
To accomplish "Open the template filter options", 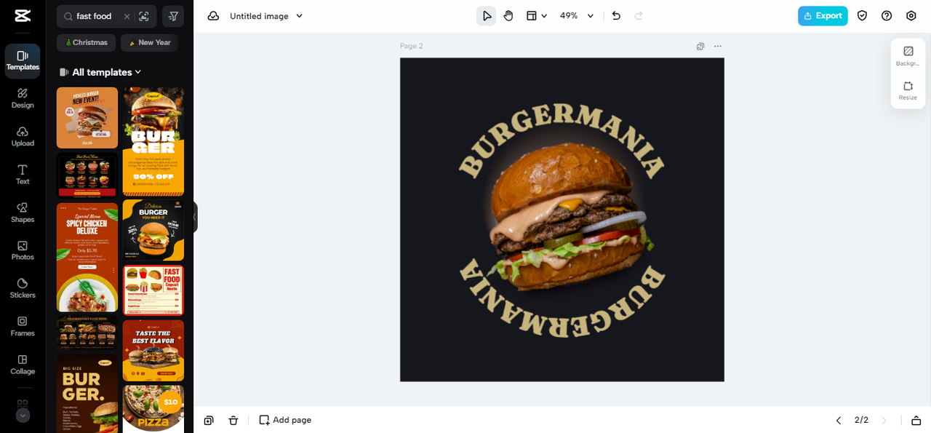I will tap(173, 16).
